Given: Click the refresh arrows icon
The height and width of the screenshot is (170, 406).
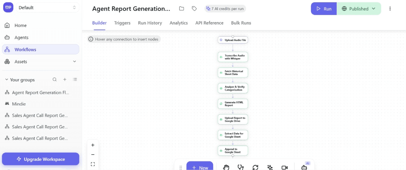Looking at the screenshot, I should (x=255, y=167).
